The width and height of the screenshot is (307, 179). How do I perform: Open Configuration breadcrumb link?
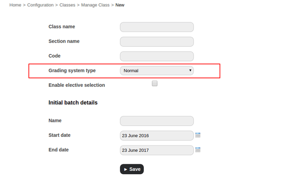tap(40, 5)
